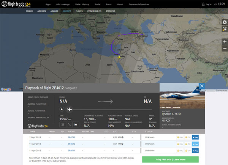The image size is (228, 165).
Task: Start playback with the play button
Action: pos(62,109)
